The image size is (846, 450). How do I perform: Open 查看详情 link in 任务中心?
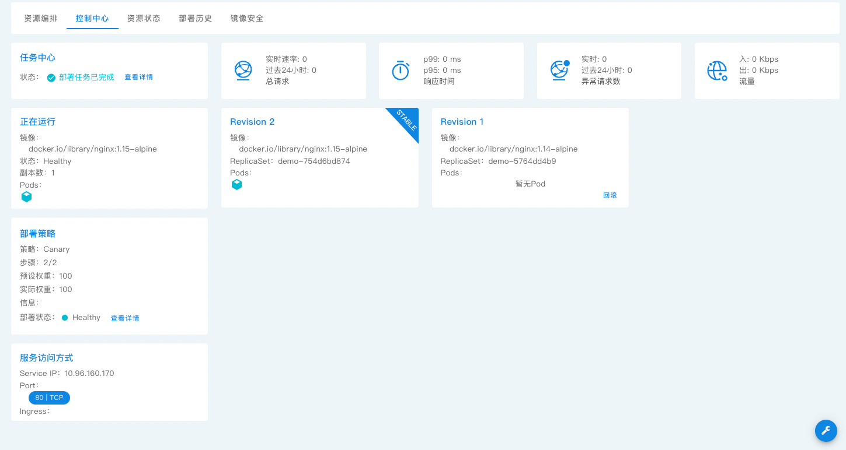(138, 77)
